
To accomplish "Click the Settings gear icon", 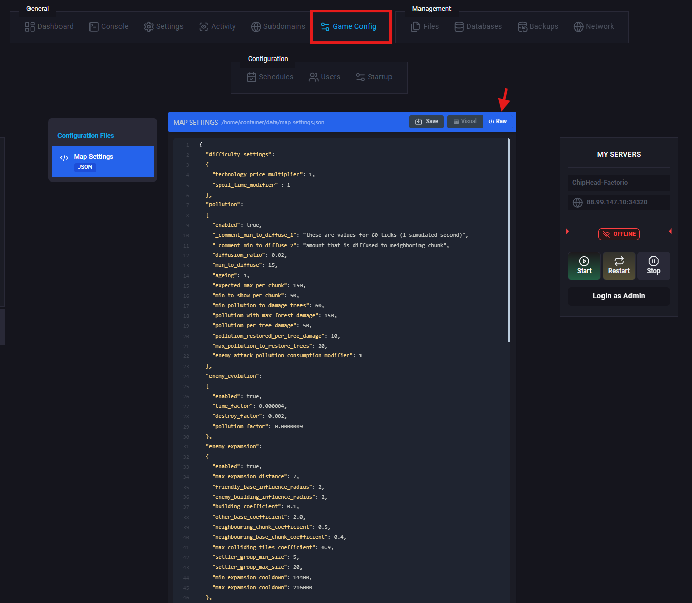I will pyautogui.click(x=149, y=26).
